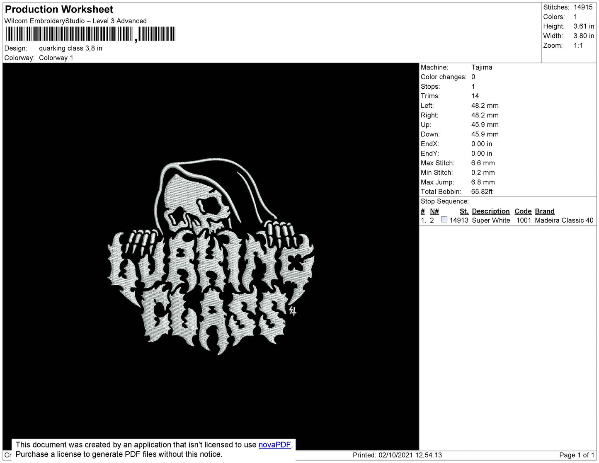Select the Stitches value 14915
This screenshot has height=463, width=599.
pos(583,7)
